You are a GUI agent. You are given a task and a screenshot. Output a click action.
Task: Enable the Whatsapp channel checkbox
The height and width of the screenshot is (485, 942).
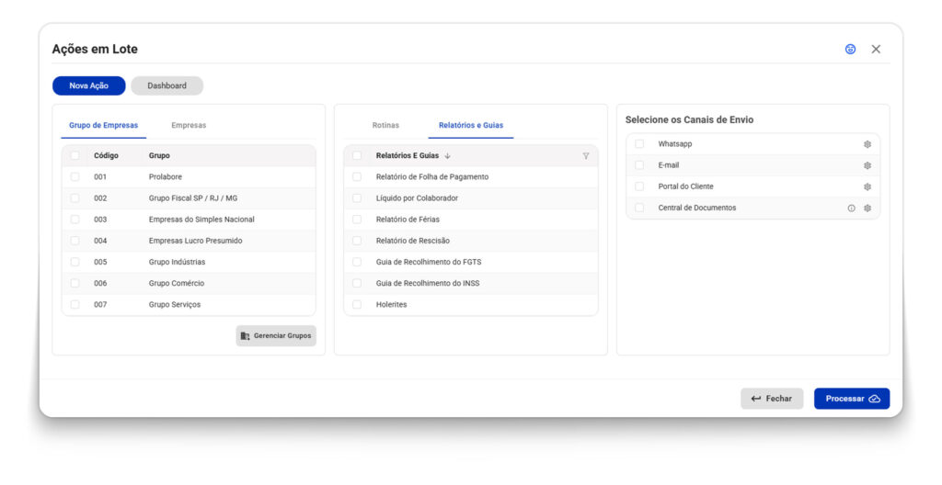[x=639, y=144]
